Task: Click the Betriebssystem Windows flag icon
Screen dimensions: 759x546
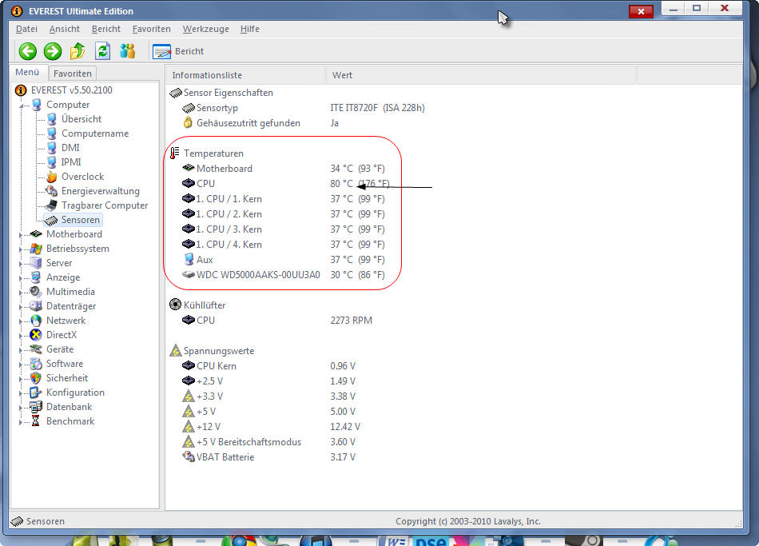Action: coord(36,249)
